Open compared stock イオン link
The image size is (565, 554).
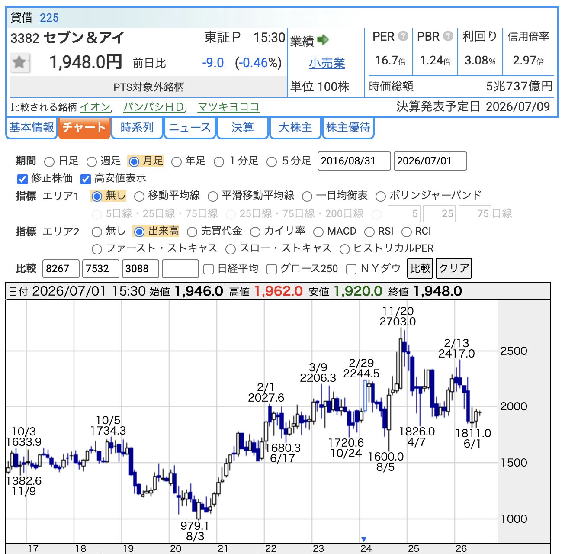click(x=95, y=107)
